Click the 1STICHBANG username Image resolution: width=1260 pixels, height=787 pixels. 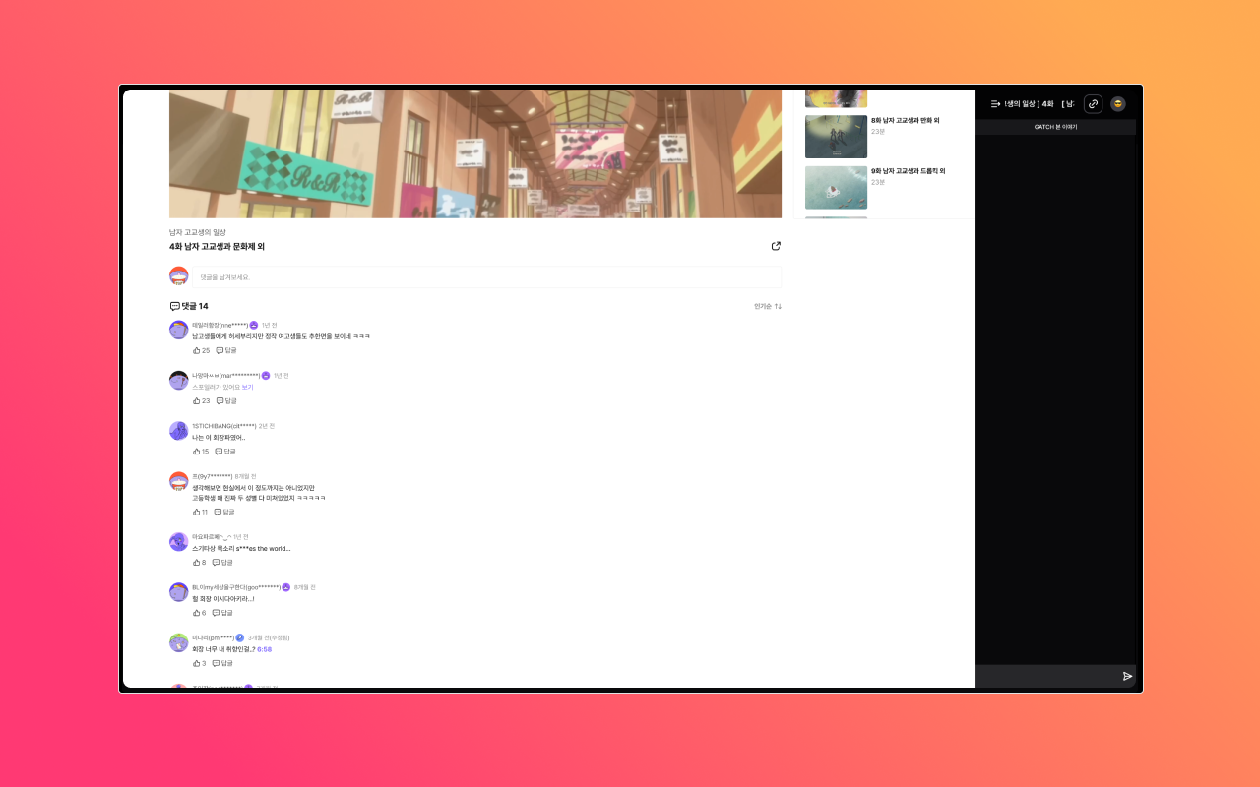coord(224,426)
